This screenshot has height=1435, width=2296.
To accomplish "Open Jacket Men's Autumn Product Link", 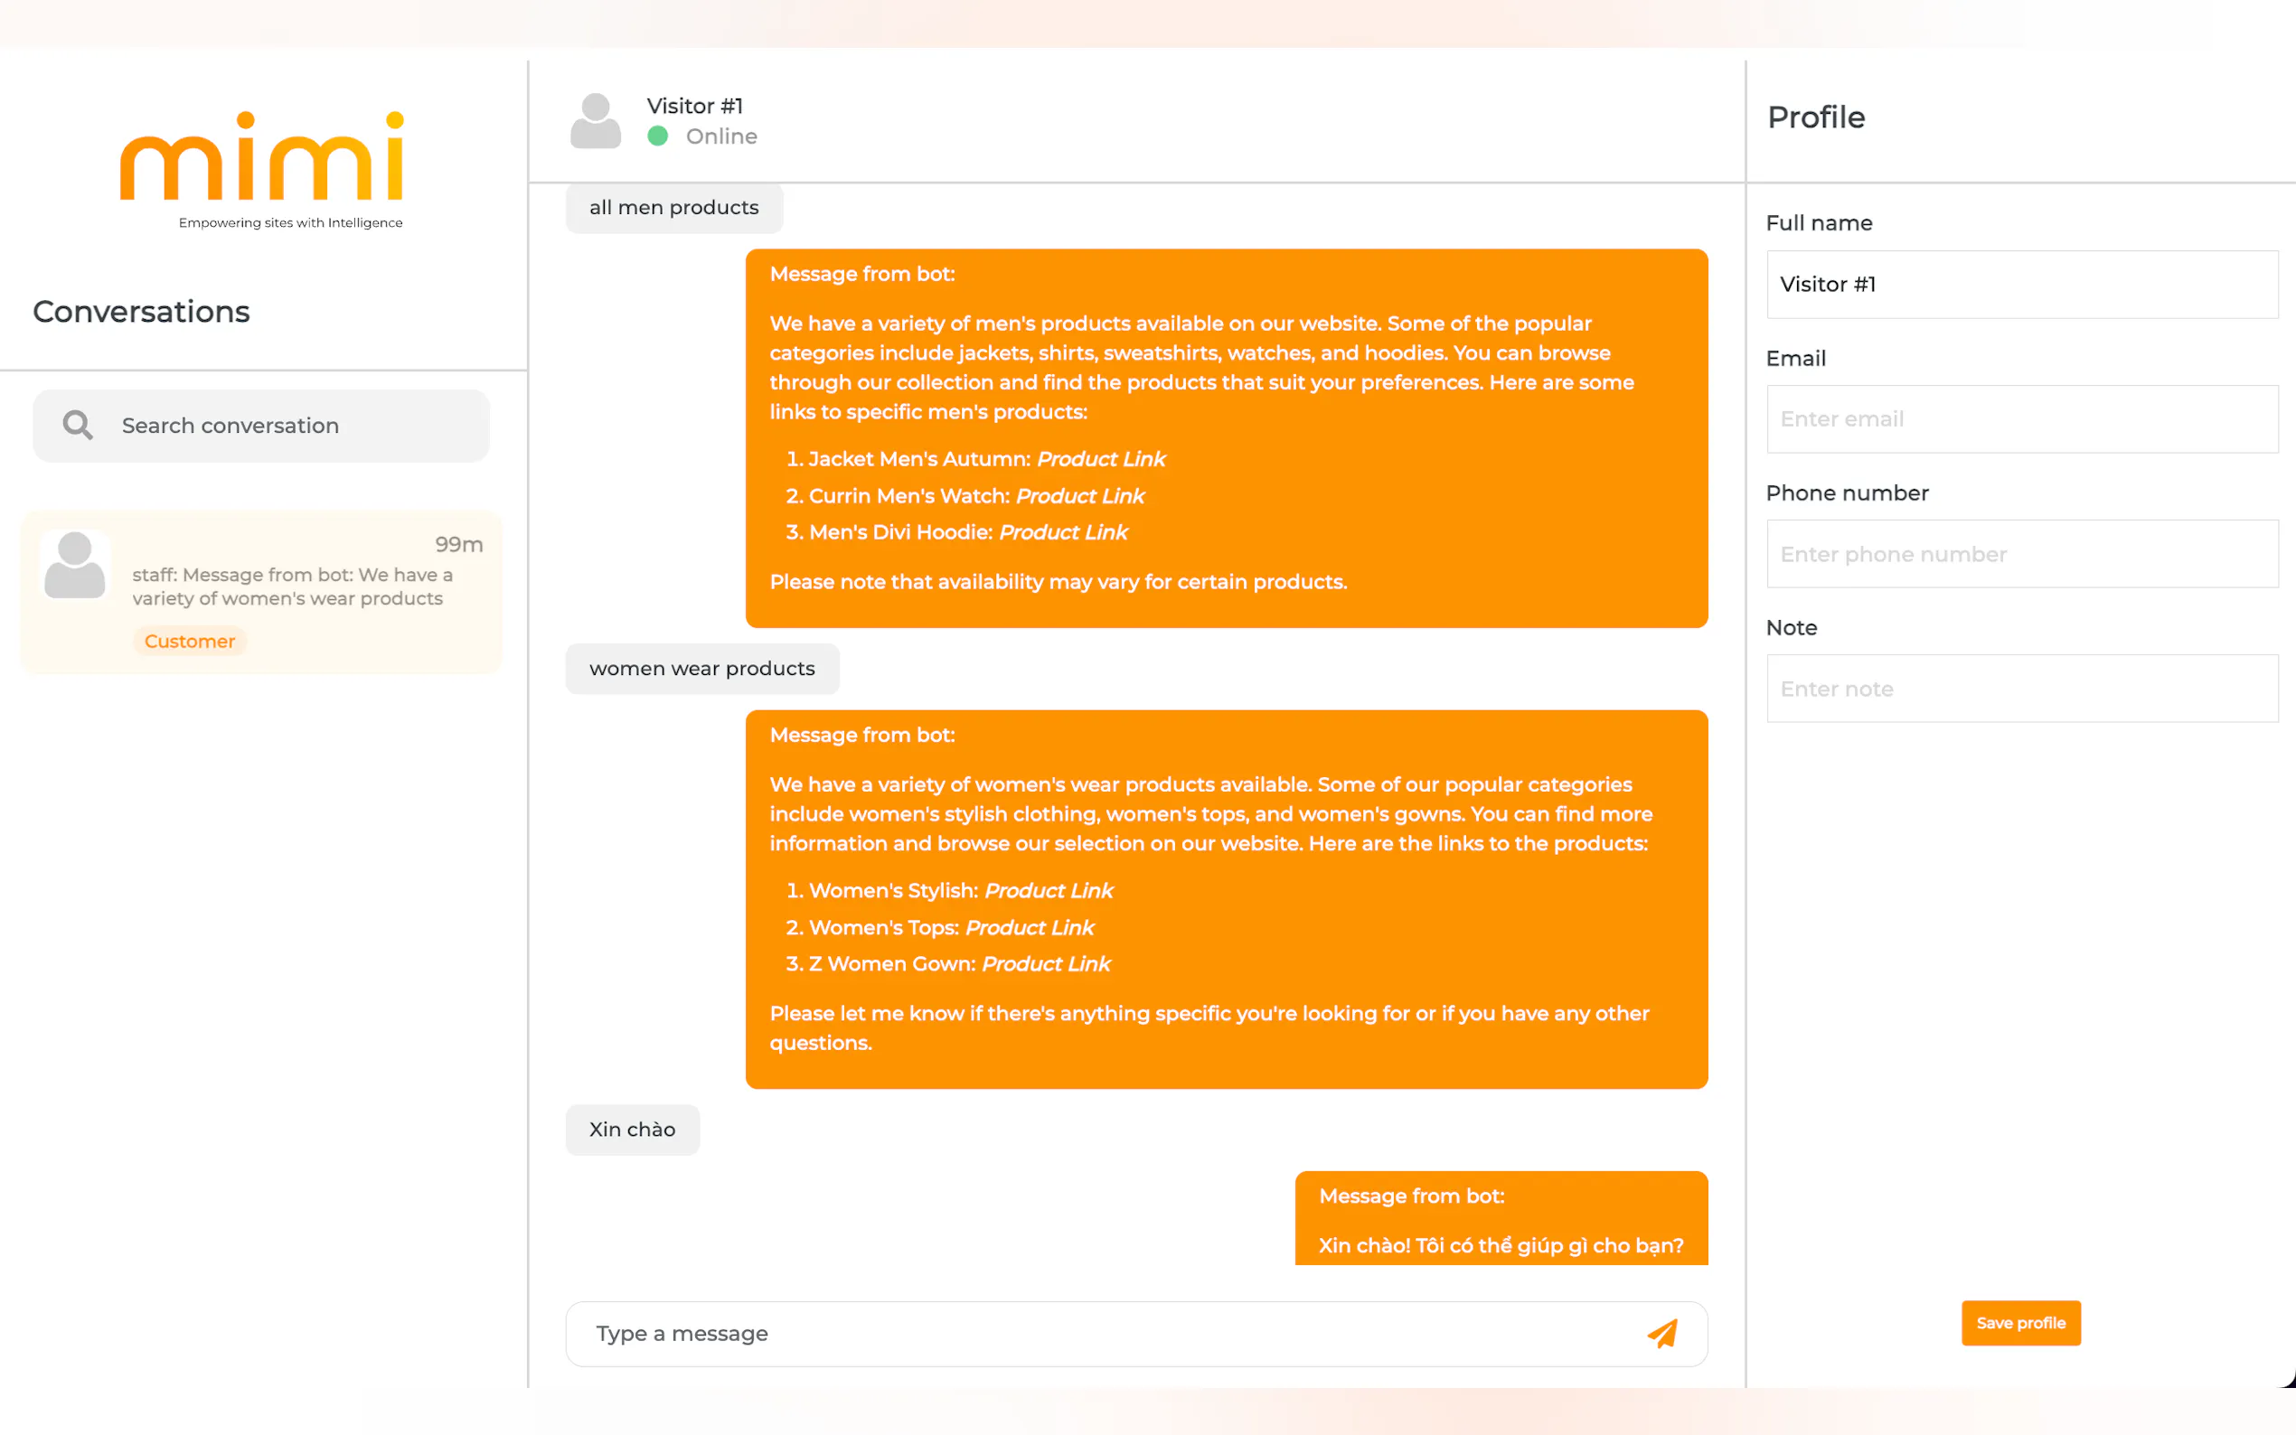I will point(1101,459).
